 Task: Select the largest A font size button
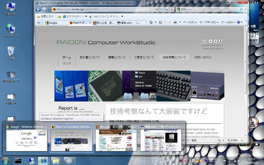coord(220,41)
